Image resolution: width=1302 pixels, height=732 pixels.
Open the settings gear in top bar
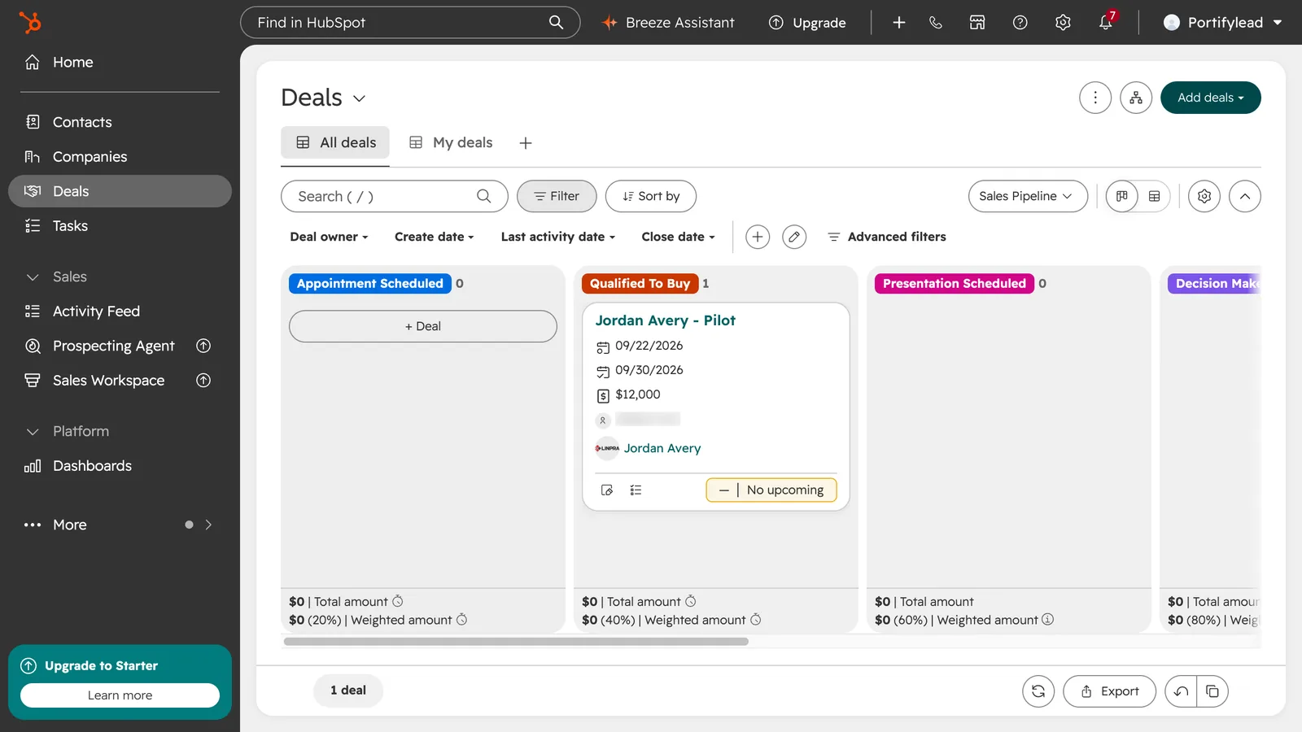point(1063,23)
